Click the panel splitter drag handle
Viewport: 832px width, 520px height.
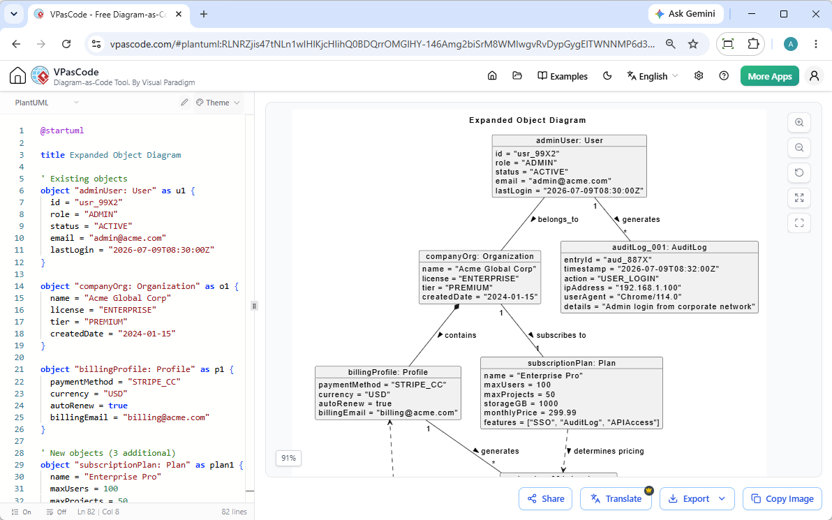click(254, 306)
